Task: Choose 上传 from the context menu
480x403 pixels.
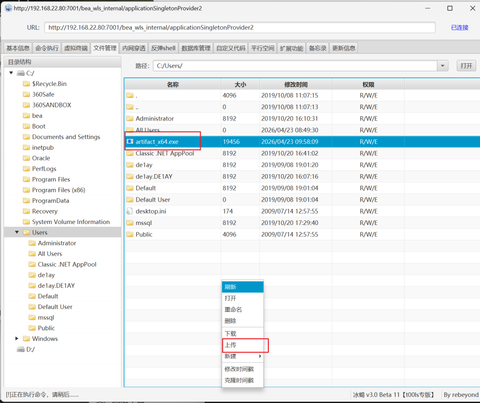Action: [x=231, y=345]
